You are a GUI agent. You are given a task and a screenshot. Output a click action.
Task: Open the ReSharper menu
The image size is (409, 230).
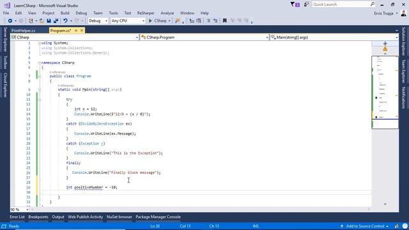point(146,13)
